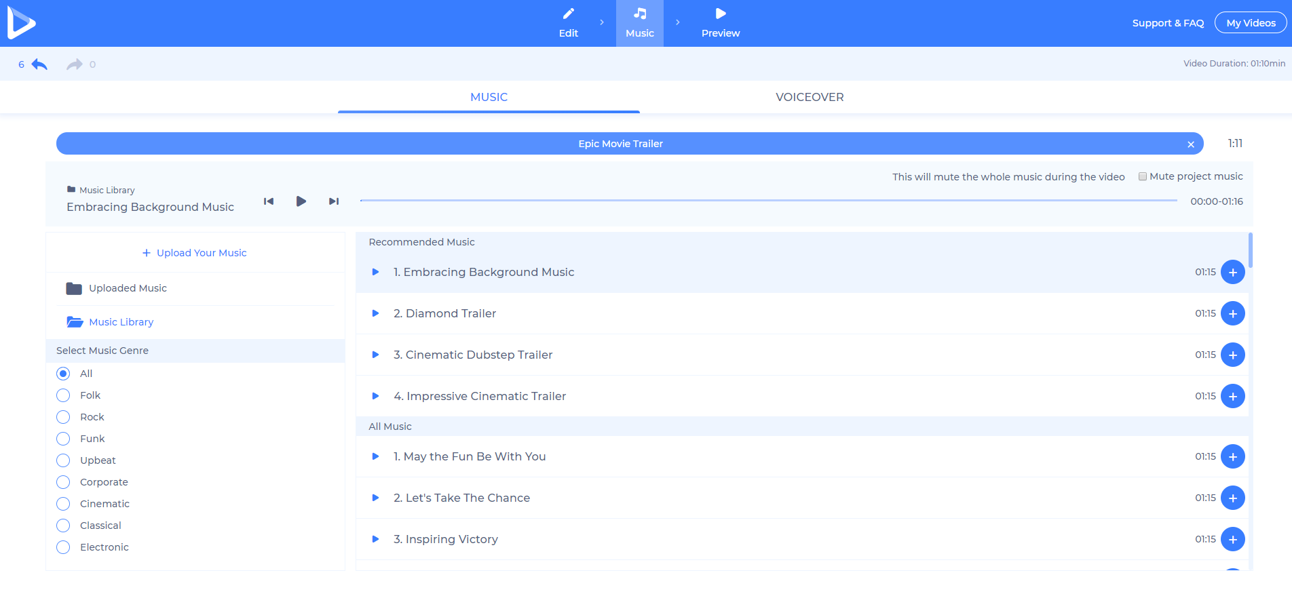
Task: Select the Cinematic genre radio button
Action: click(63, 504)
